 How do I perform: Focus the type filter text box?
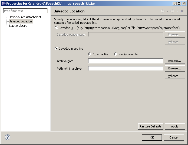click(x=25, y=11)
